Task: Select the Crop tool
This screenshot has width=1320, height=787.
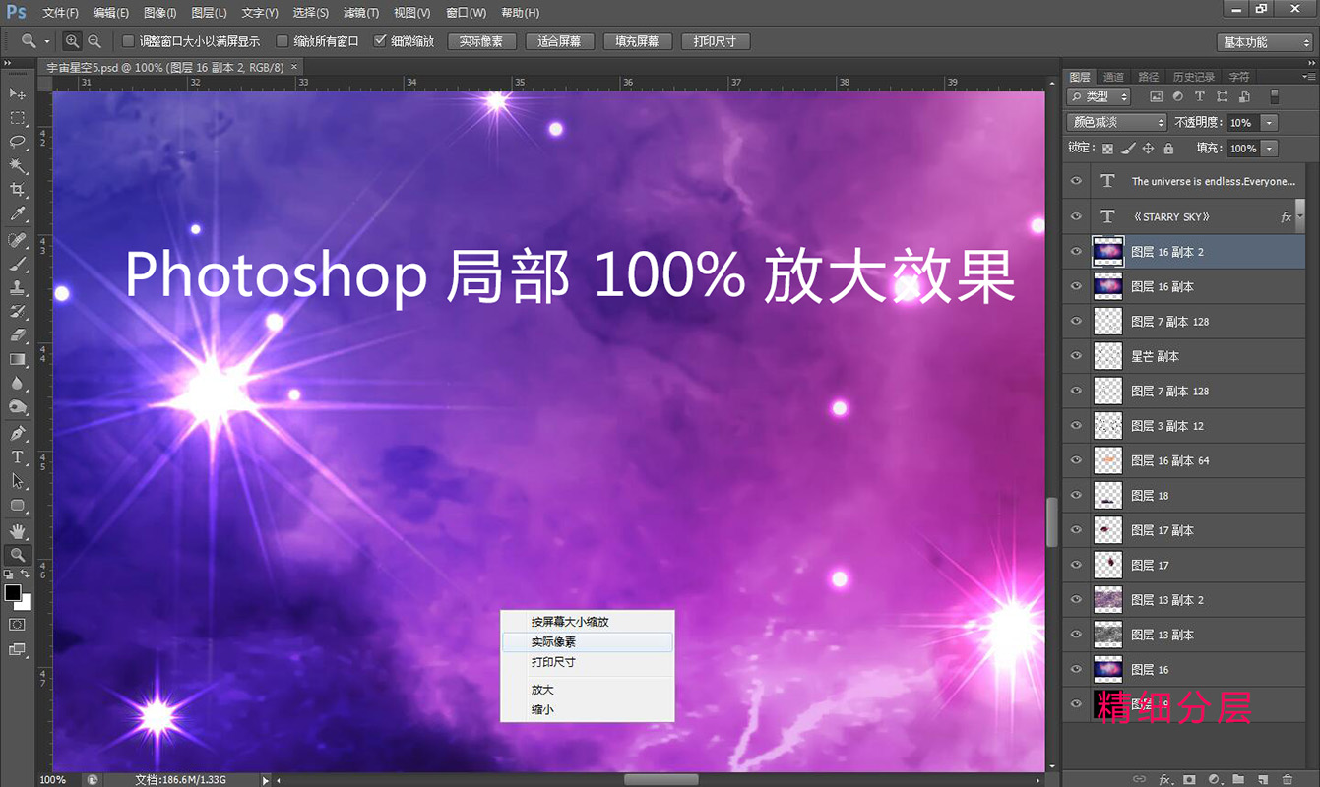Action: [18, 190]
